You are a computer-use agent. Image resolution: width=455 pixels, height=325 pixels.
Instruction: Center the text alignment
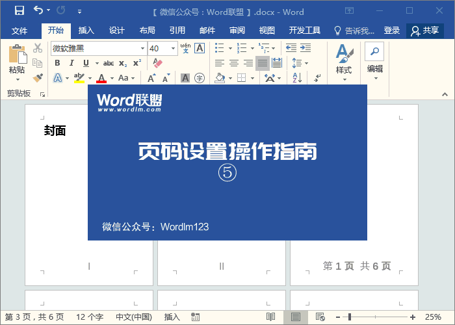(234, 63)
